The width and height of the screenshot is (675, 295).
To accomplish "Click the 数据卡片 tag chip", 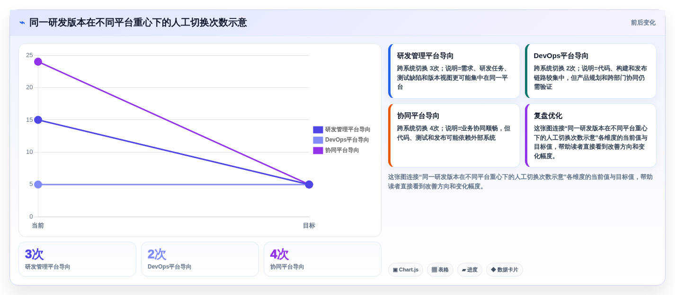I will [505, 270].
